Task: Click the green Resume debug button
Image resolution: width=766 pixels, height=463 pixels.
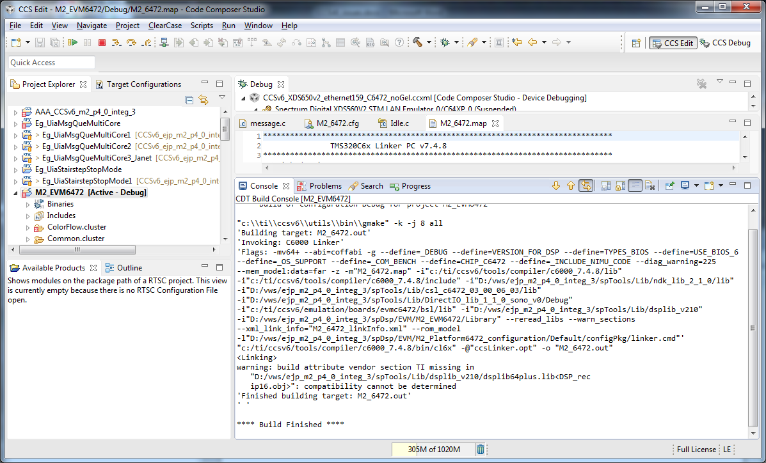Action: [x=73, y=42]
